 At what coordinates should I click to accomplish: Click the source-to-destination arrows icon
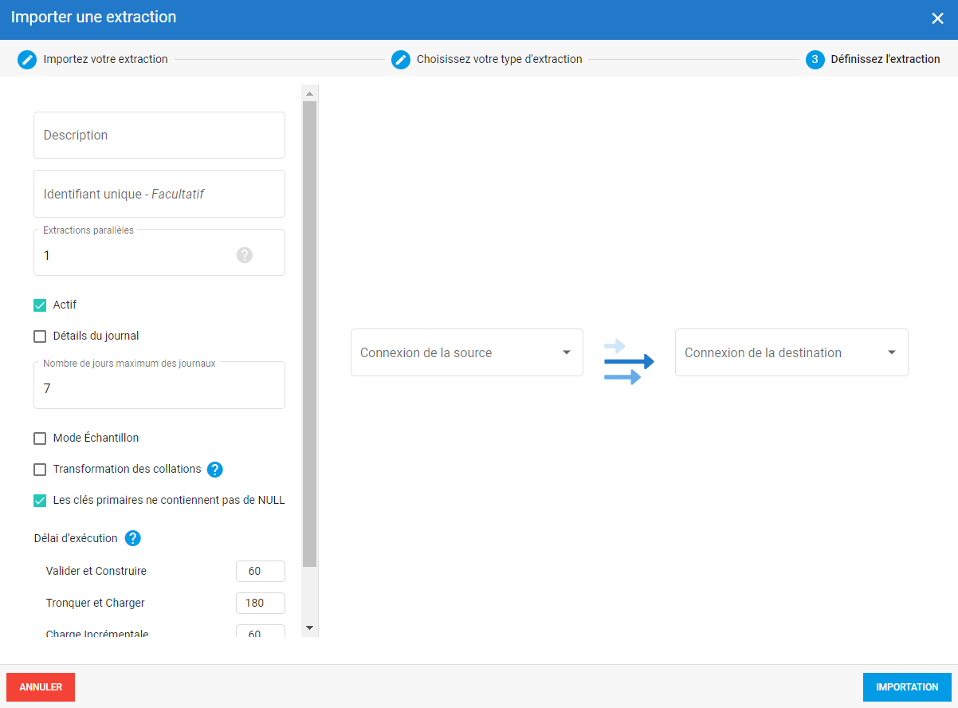point(628,361)
